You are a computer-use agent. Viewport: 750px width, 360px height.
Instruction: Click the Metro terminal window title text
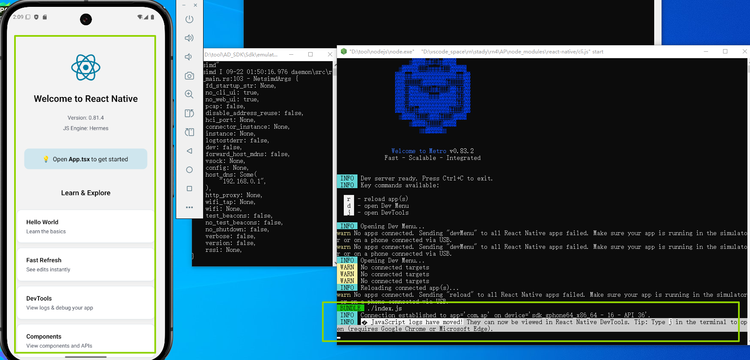pos(476,52)
